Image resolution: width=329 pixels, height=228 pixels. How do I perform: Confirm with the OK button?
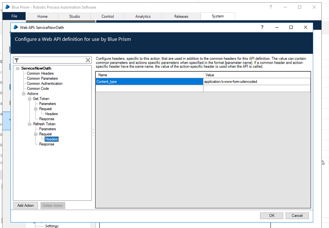click(x=271, y=215)
